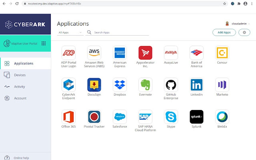
Task: Open the Online help link
Action: (x=21, y=158)
